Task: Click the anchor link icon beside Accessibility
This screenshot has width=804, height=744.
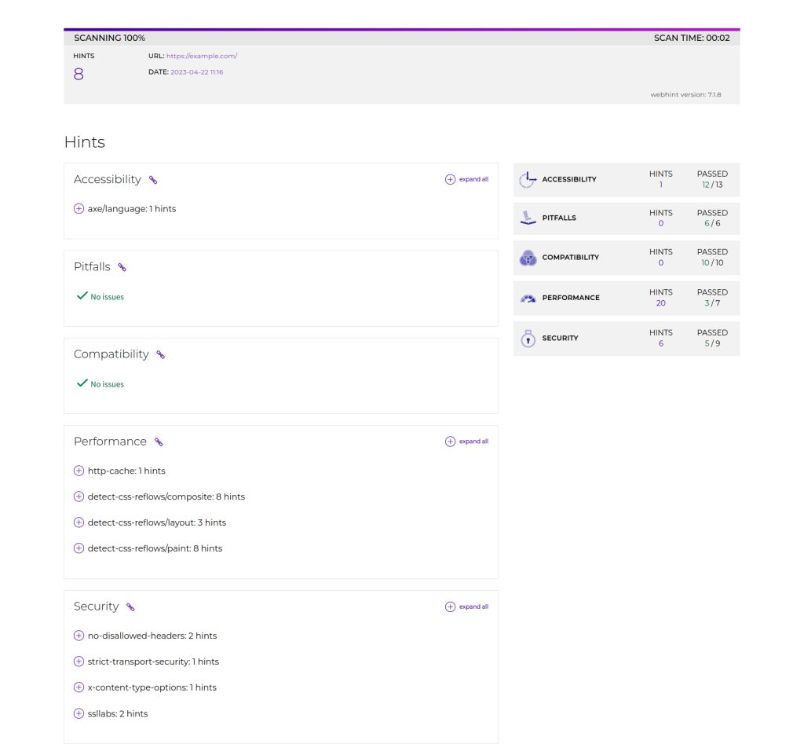Action: coord(153,180)
